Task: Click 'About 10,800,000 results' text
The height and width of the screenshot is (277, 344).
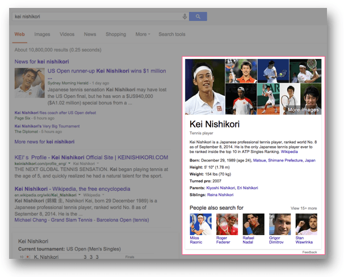Action: pos(58,50)
